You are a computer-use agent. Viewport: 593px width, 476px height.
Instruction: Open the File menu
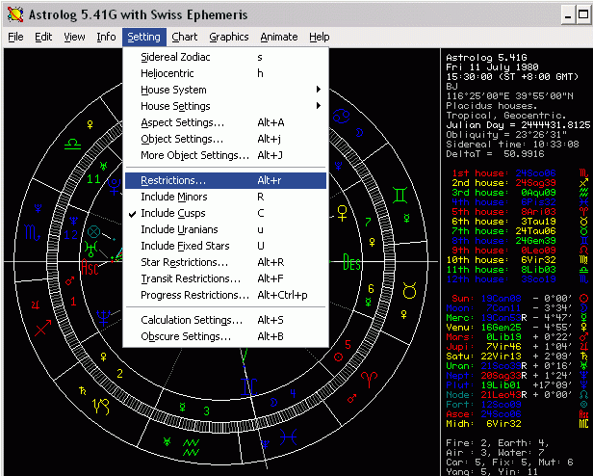15,37
